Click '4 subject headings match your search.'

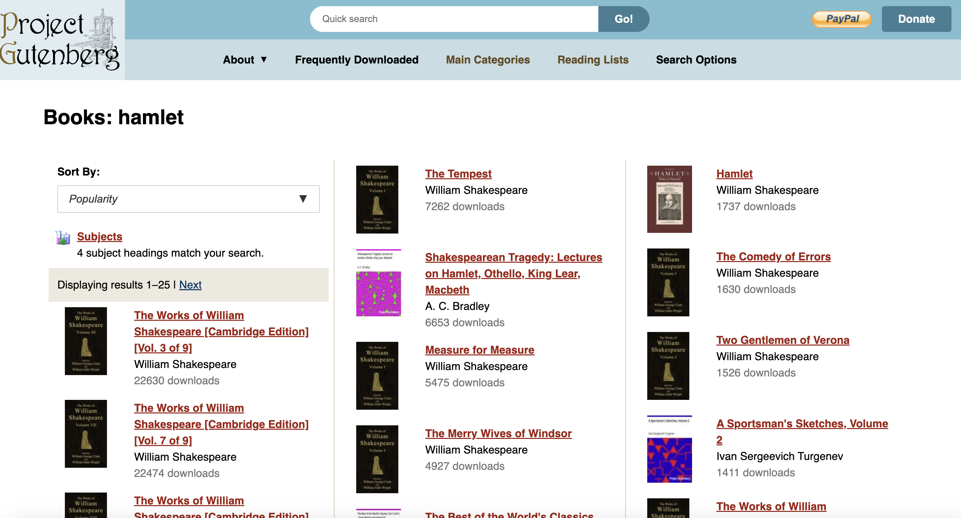[x=170, y=253]
